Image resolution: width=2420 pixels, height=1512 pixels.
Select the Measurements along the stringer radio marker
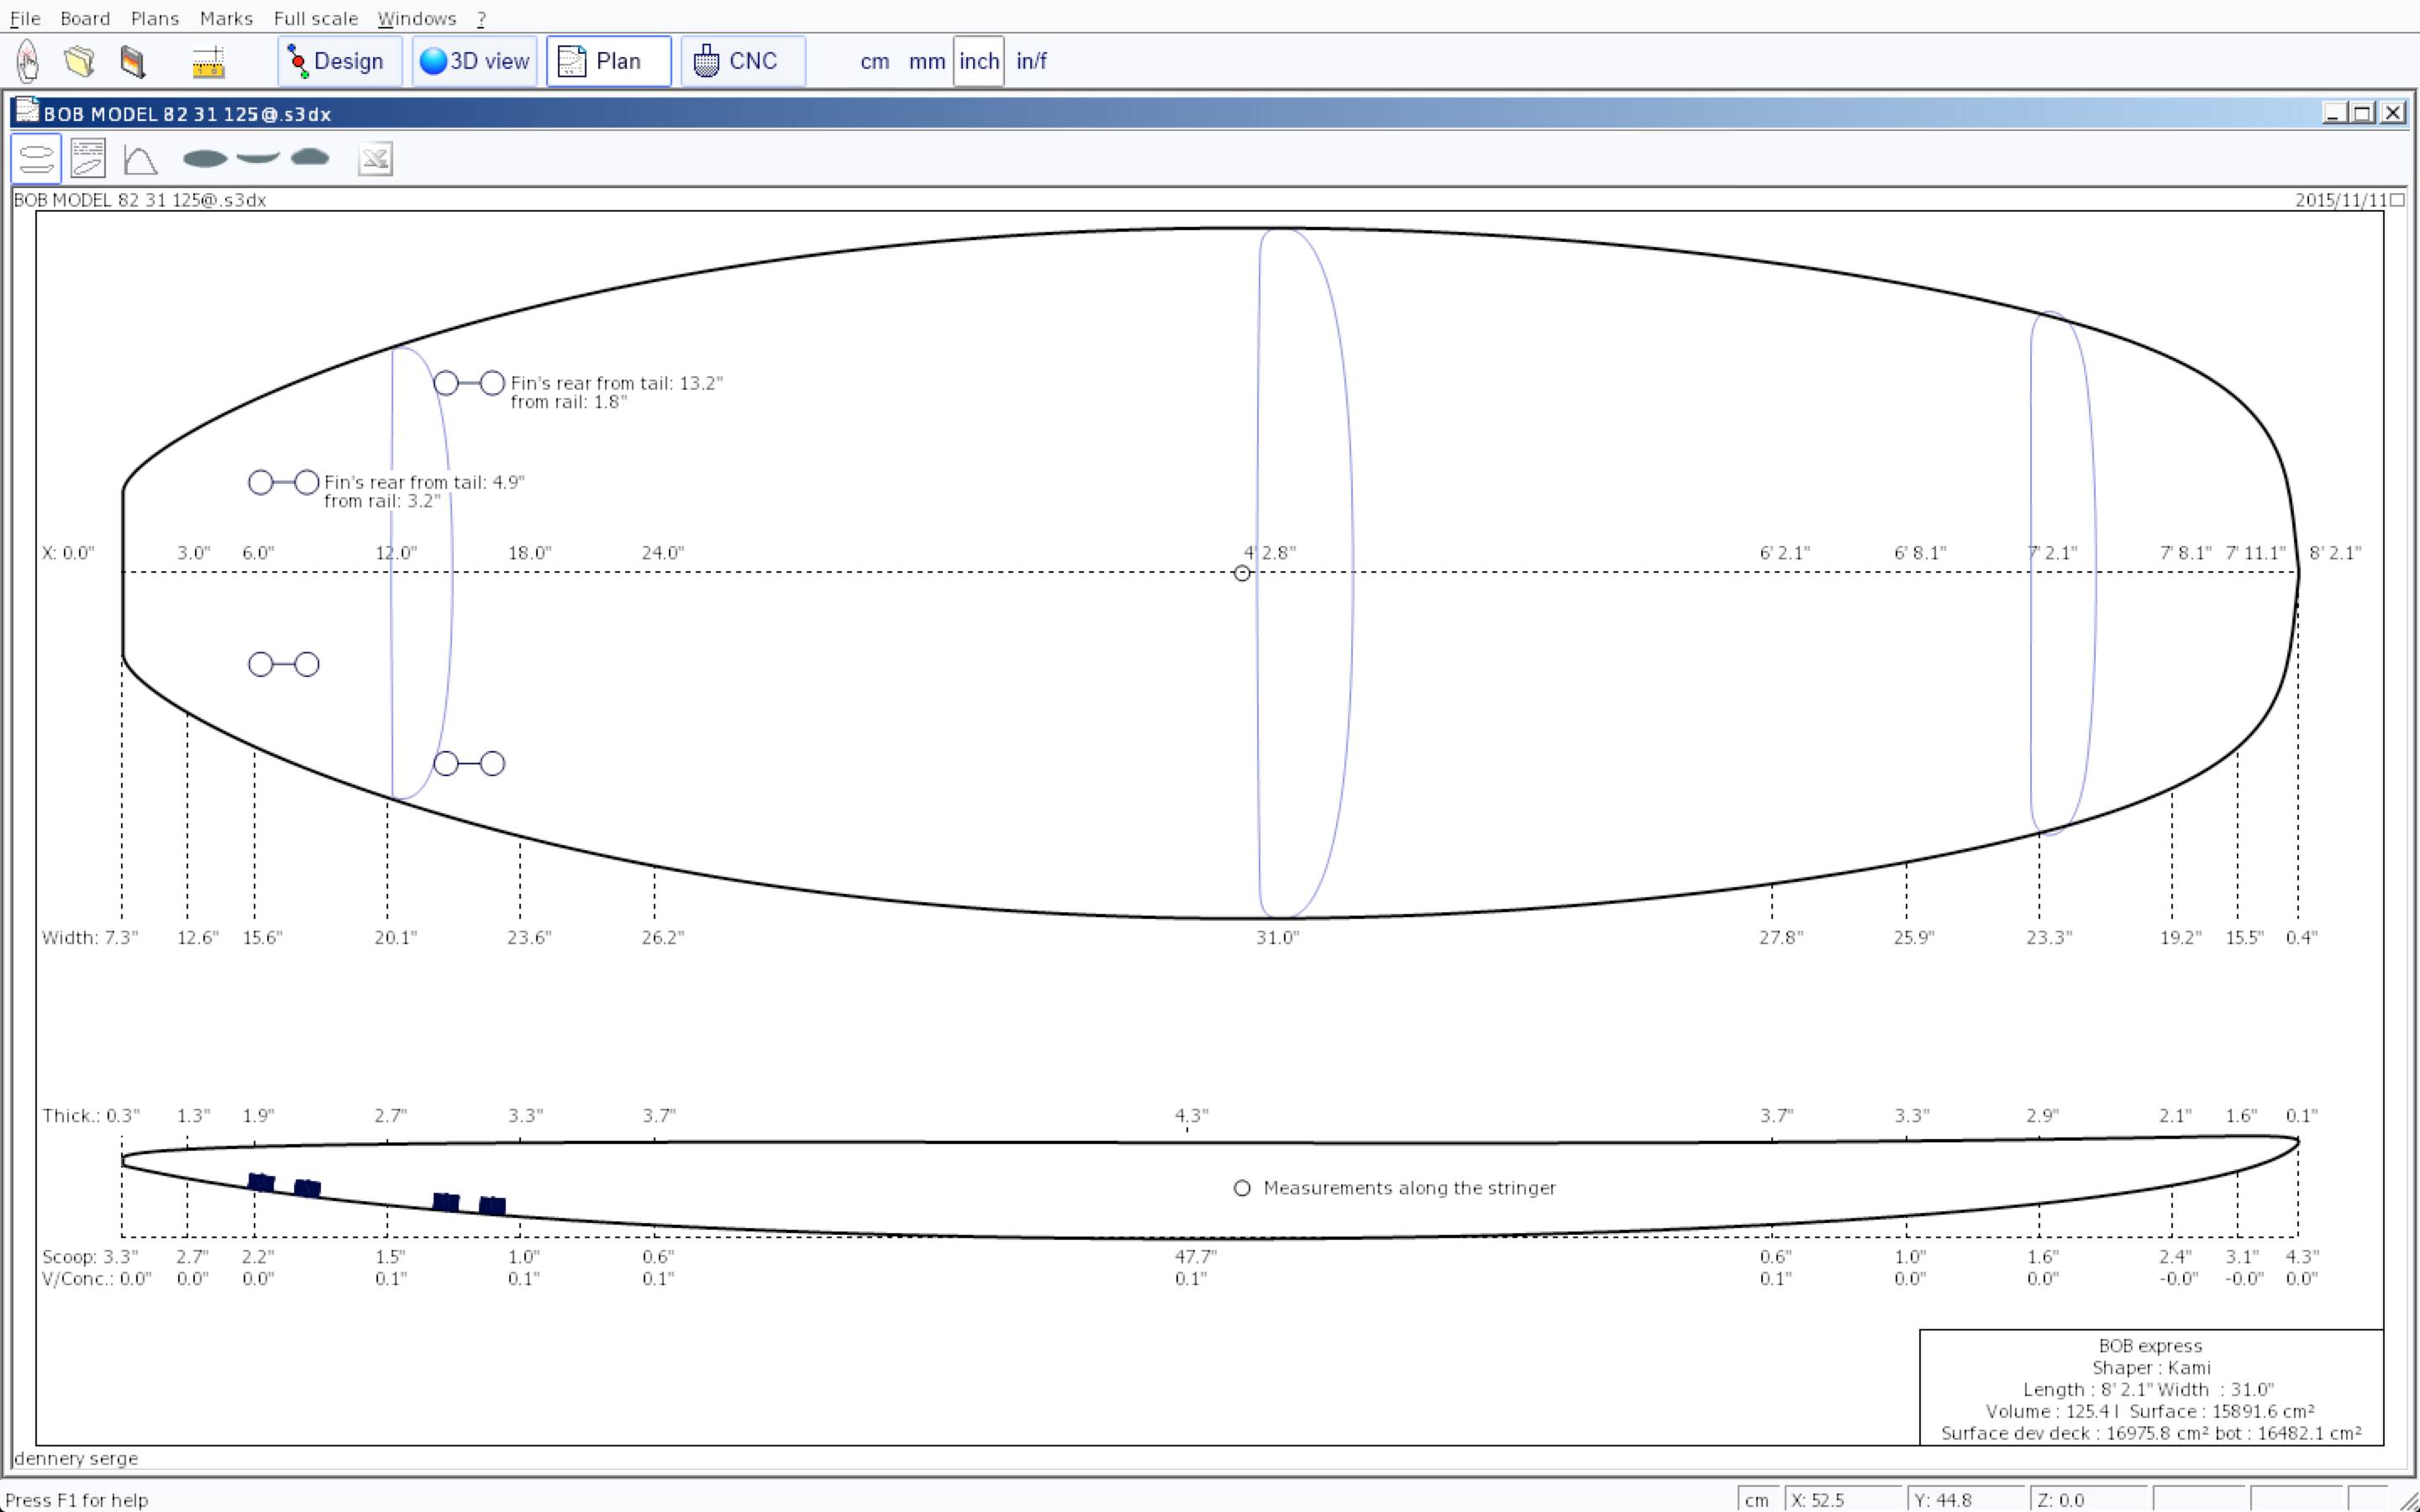[x=1241, y=1188]
